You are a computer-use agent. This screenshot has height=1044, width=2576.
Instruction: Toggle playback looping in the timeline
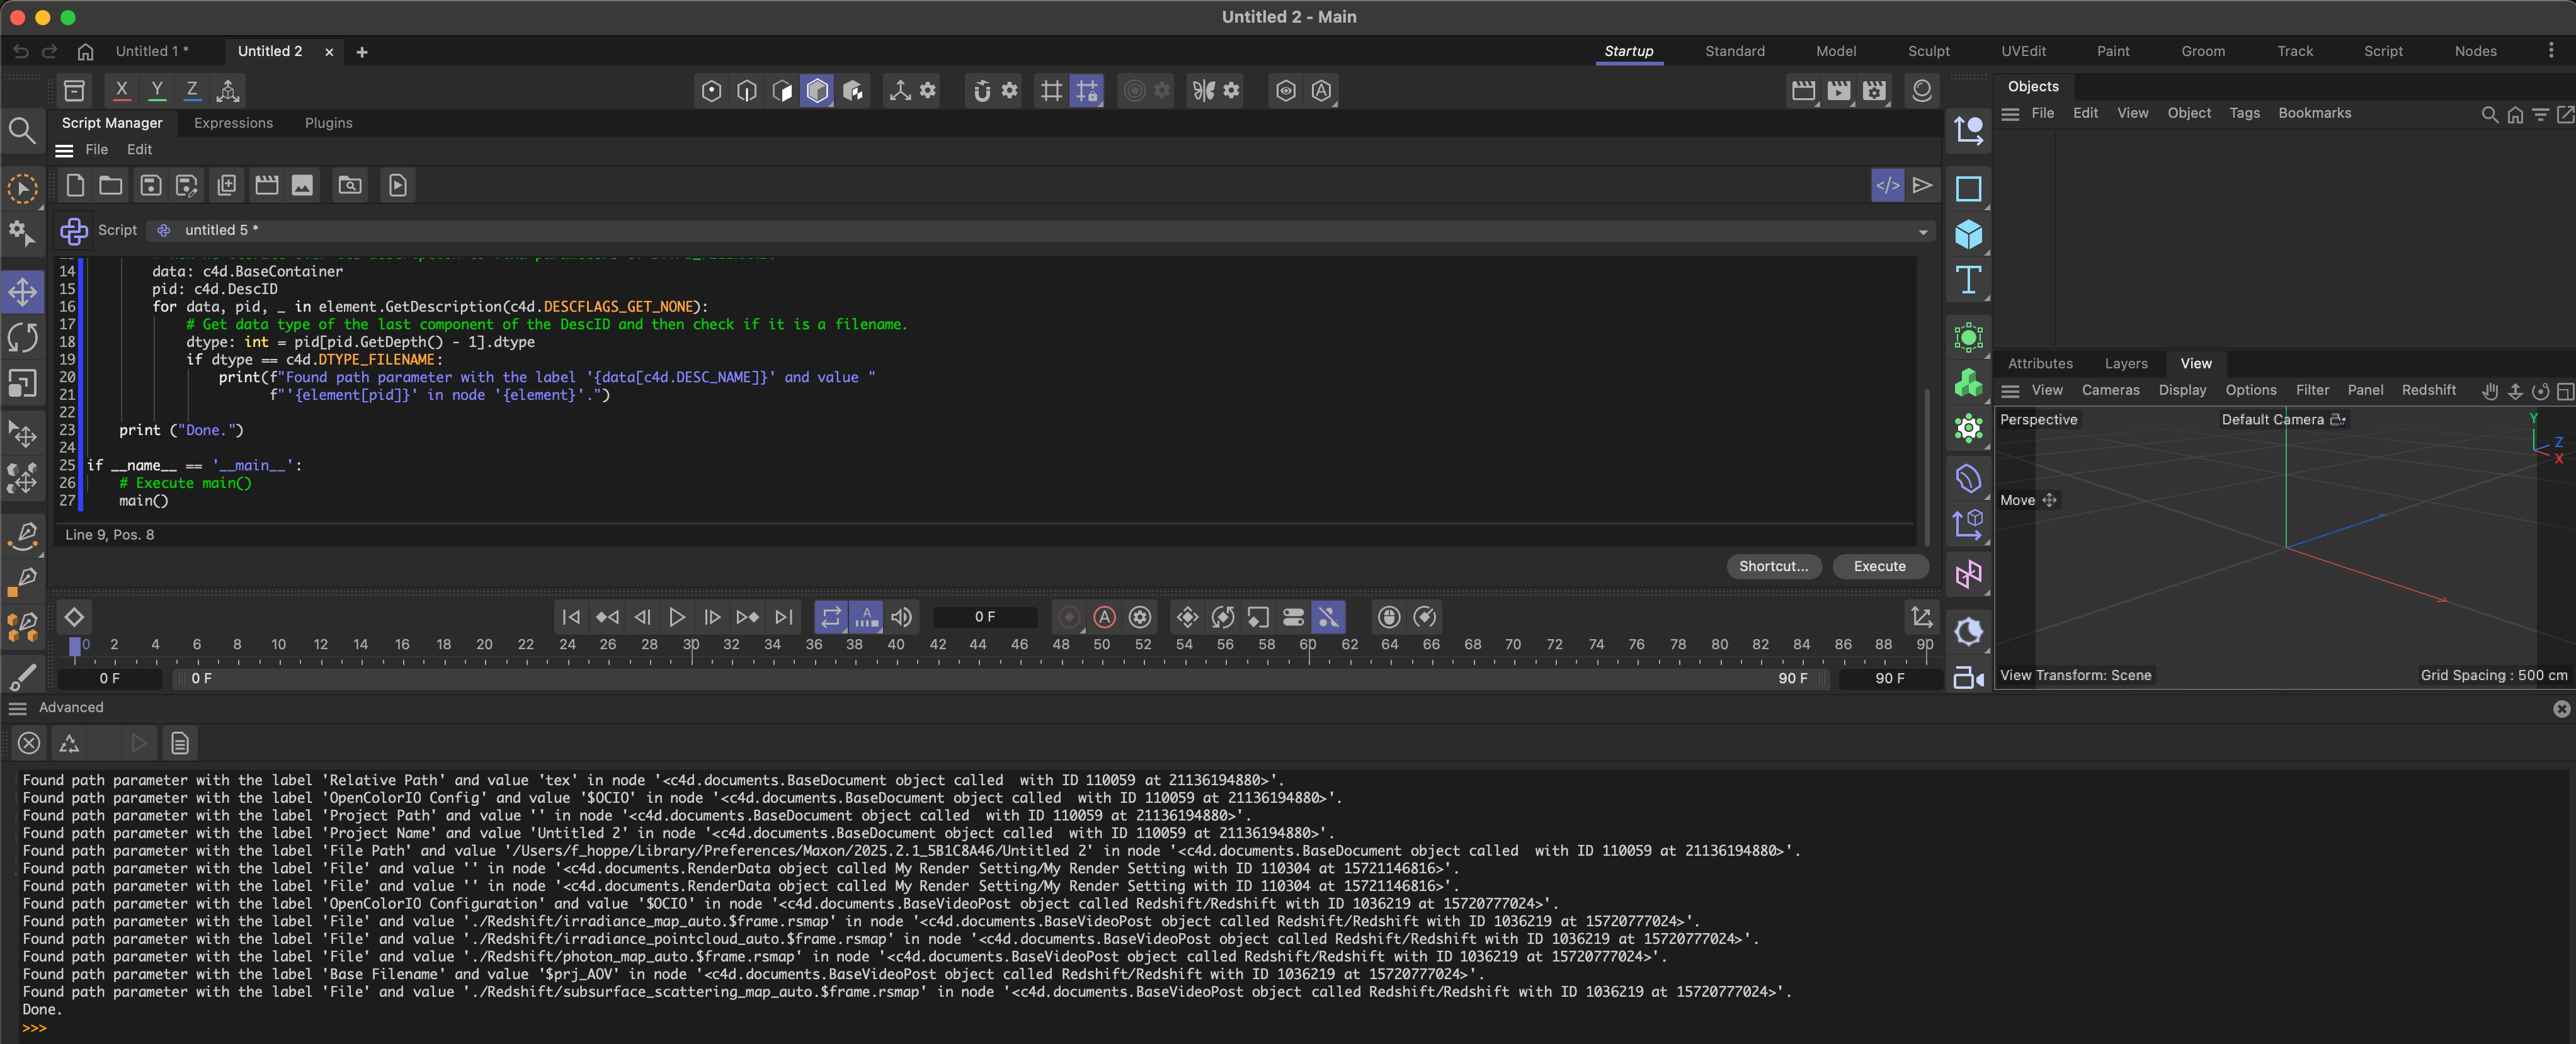pos(830,617)
